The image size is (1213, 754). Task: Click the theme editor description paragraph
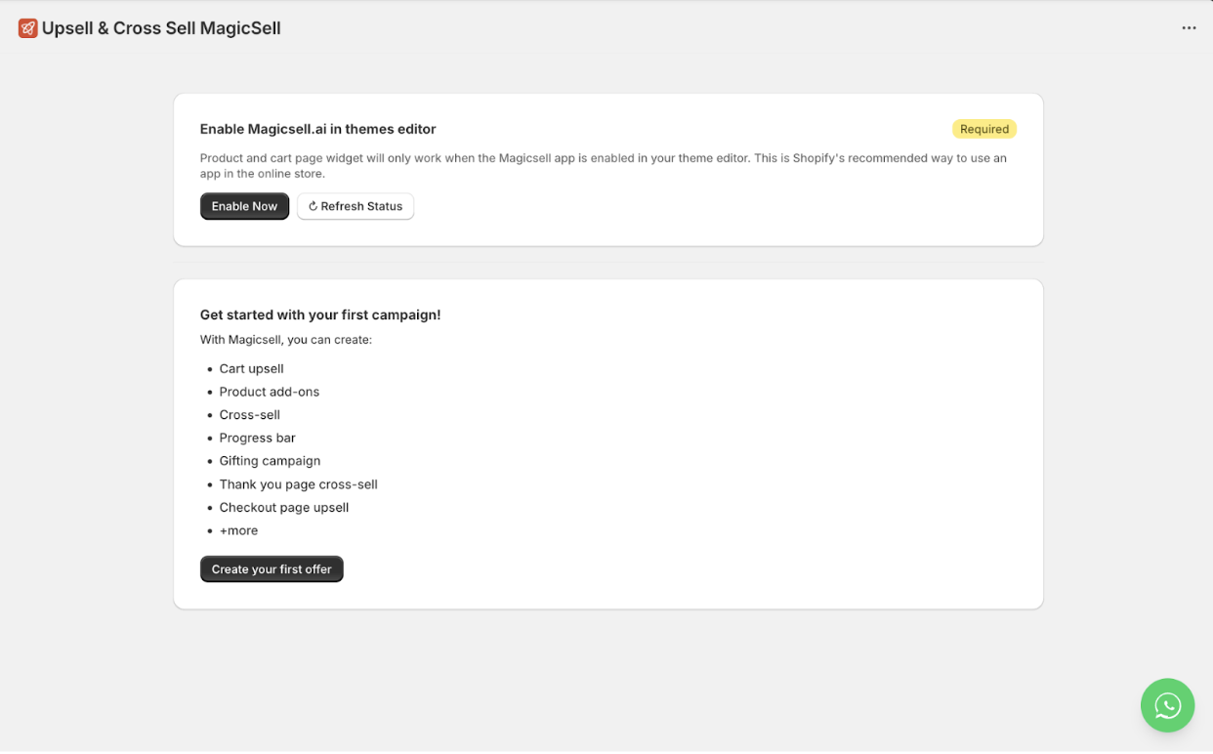[x=604, y=166]
